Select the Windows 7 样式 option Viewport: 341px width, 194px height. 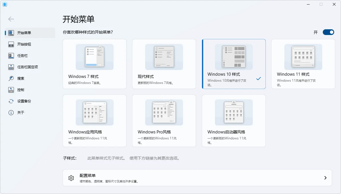pyautogui.click(x=95, y=64)
